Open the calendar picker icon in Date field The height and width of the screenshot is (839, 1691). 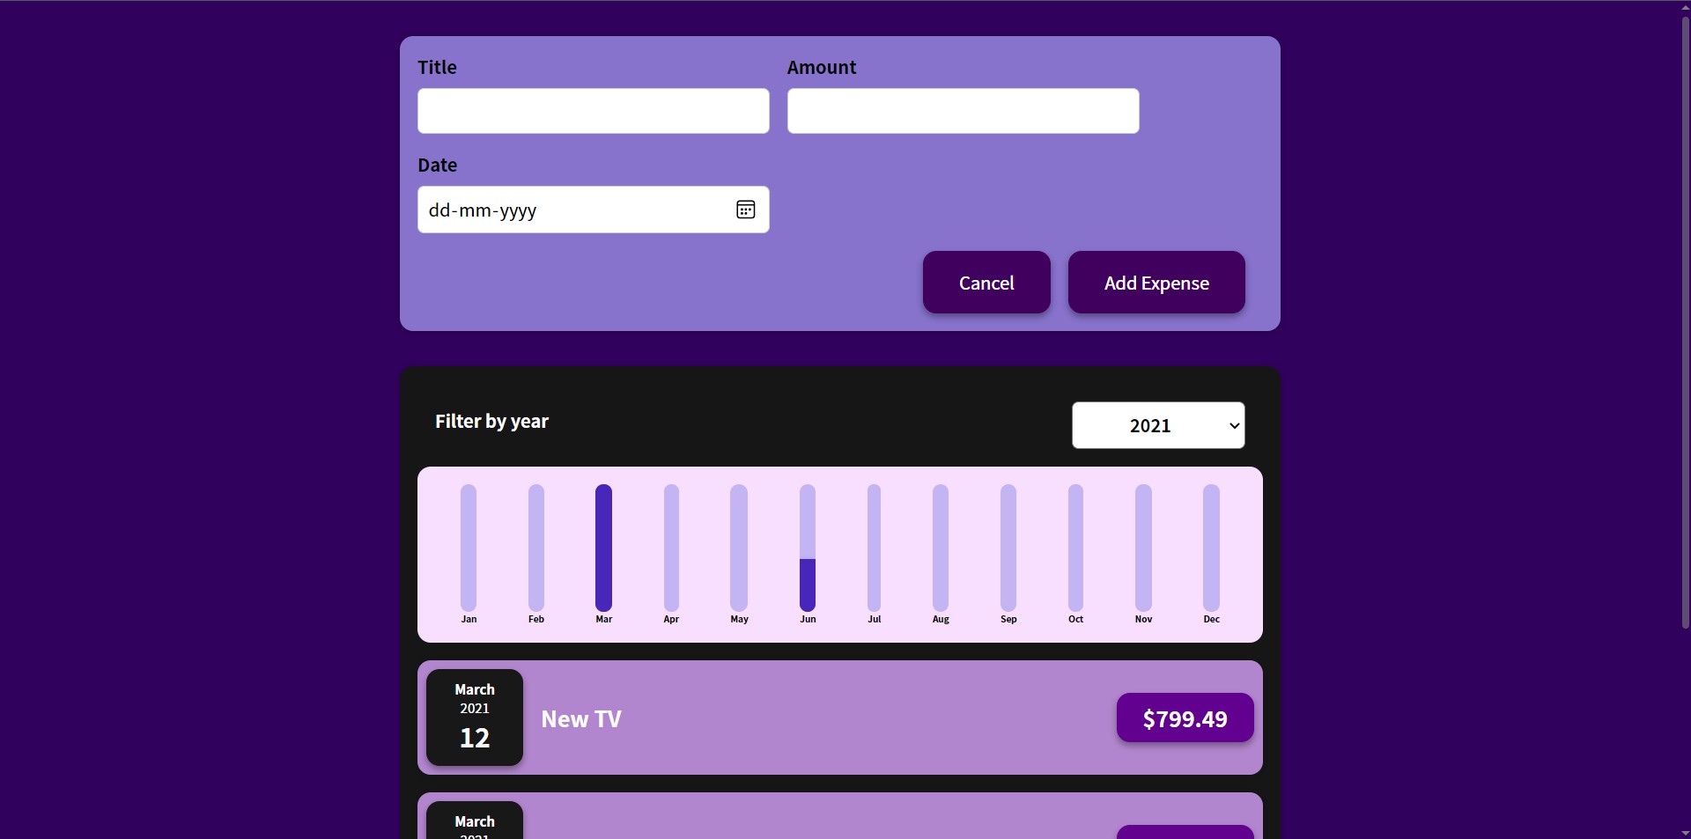(x=745, y=210)
